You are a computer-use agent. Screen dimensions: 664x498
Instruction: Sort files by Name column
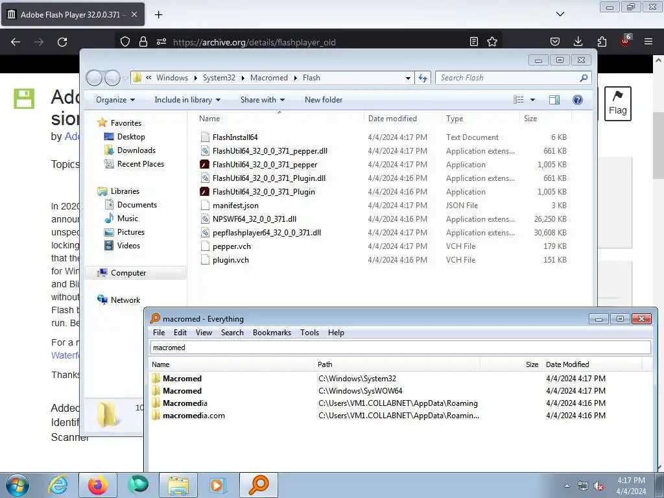279,119
